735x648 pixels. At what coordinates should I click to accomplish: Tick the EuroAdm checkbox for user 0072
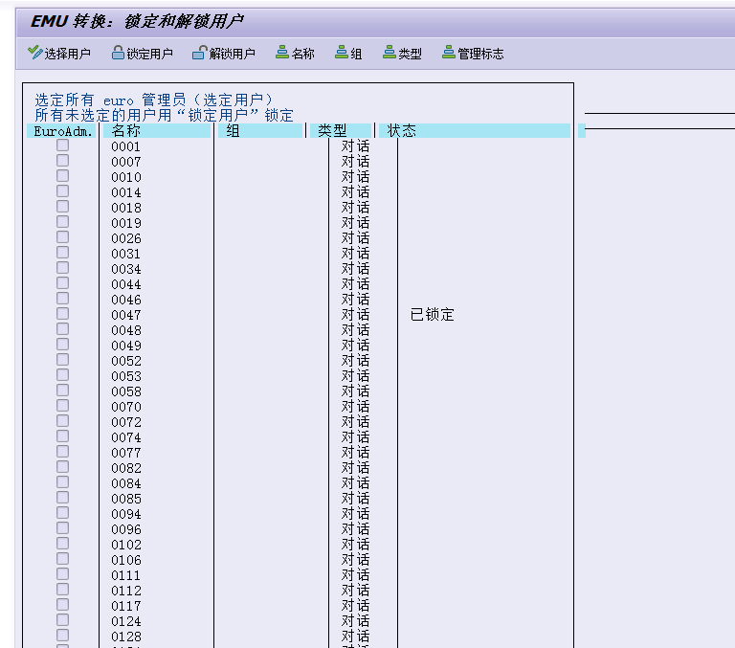pyautogui.click(x=63, y=421)
